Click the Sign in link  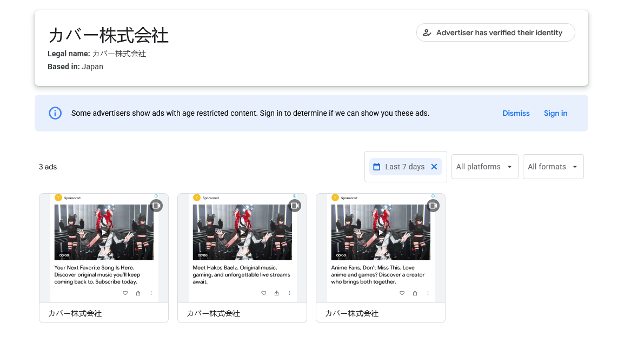555,113
